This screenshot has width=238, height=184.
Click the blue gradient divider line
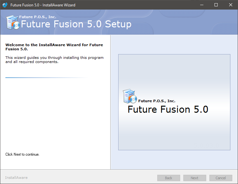click(47, 78)
